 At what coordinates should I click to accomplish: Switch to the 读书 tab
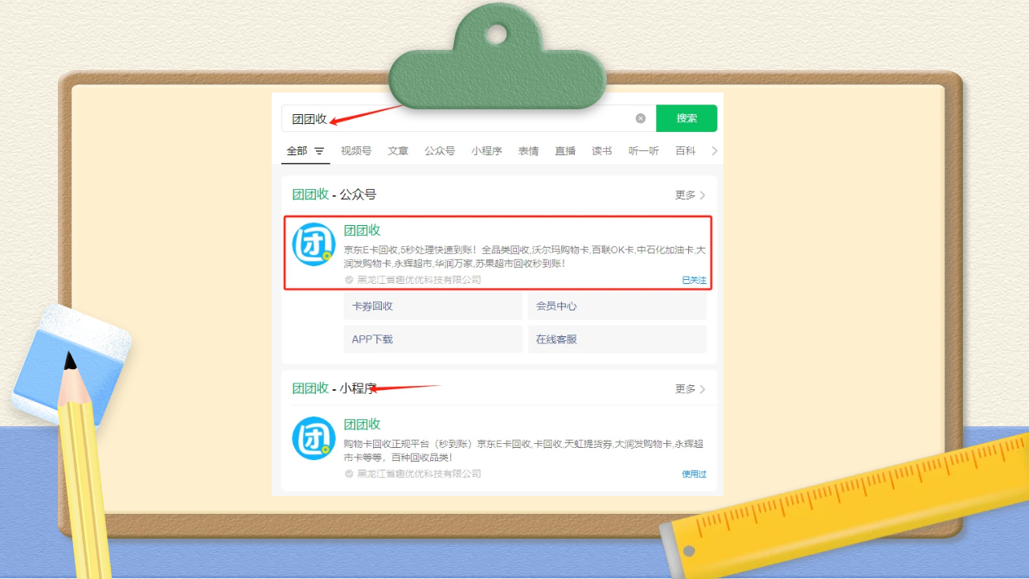click(x=602, y=151)
